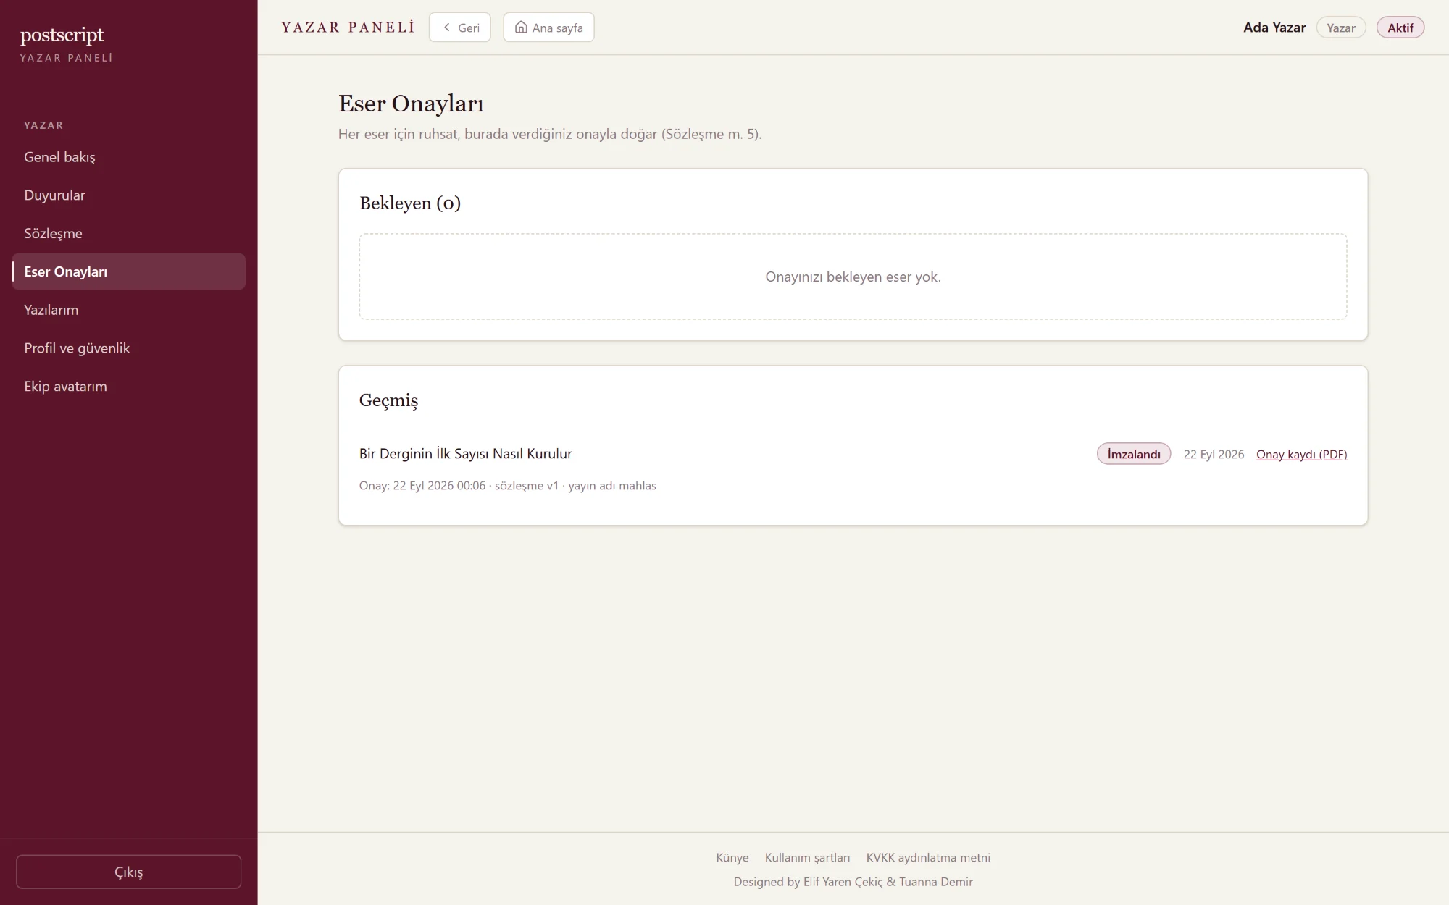Click the YAZAR PANELİ header title
The height and width of the screenshot is (905, 1449).
click(x=348, y=28)
